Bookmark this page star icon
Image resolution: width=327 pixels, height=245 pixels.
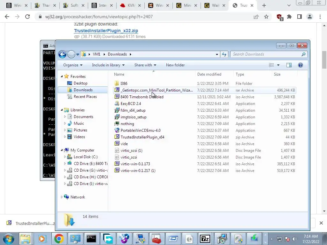[266, 17]
